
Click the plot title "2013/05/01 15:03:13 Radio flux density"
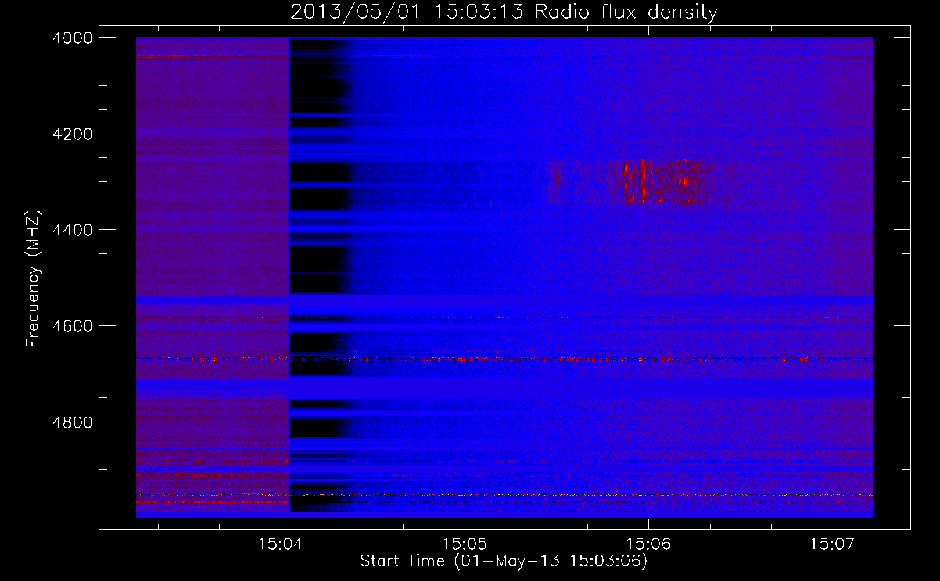tap(504, 12)
